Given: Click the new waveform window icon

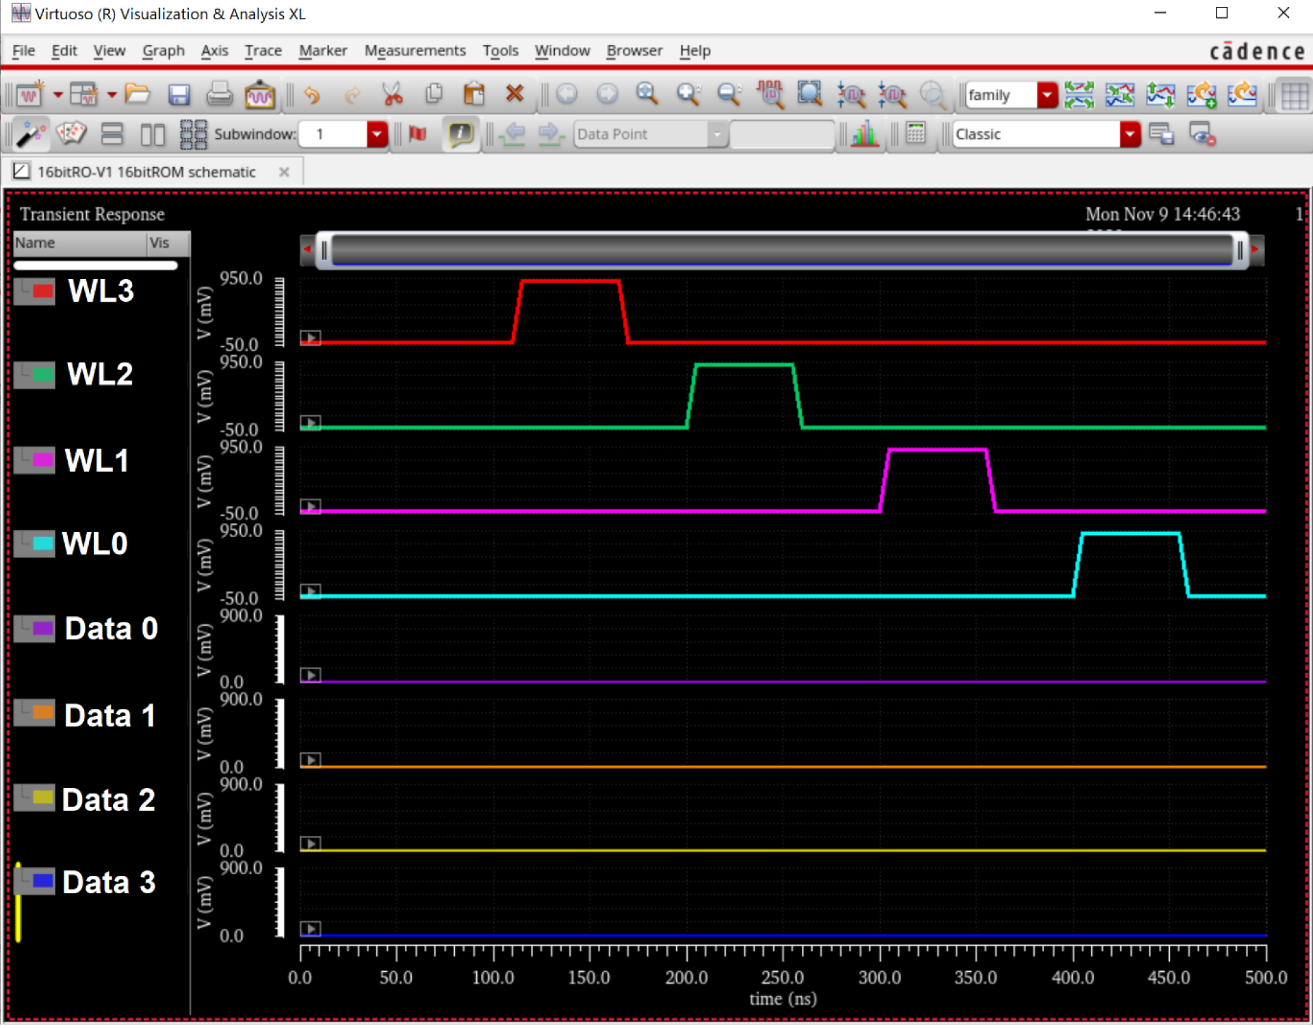Looking at the screenshot, I should [31, 94].
